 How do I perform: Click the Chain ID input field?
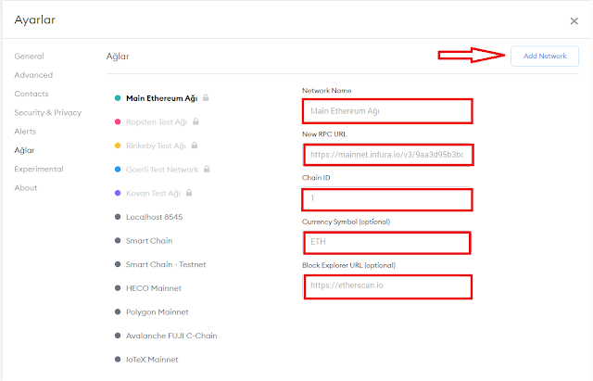tap(386, 199)
